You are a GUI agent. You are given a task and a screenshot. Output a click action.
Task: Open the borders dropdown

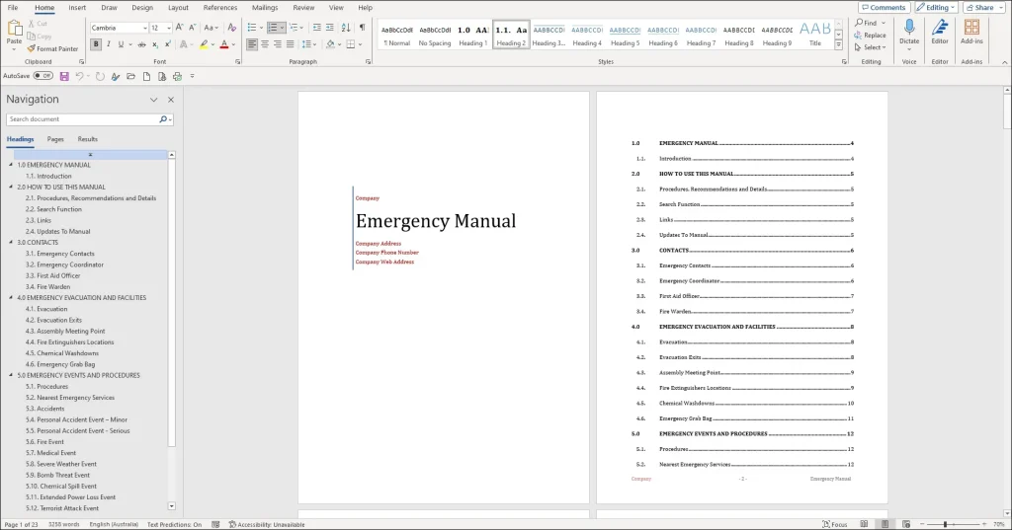(360, 44)
